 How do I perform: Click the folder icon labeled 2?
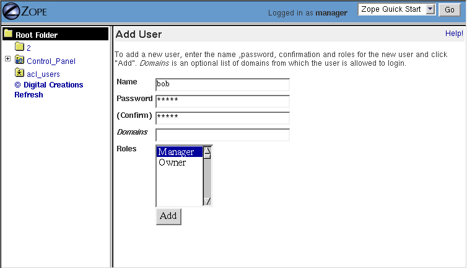pos(19,47)
